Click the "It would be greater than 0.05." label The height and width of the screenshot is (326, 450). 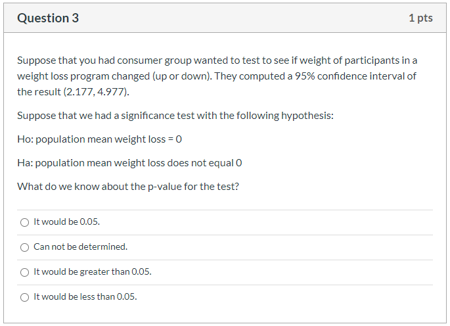point(92,272)
